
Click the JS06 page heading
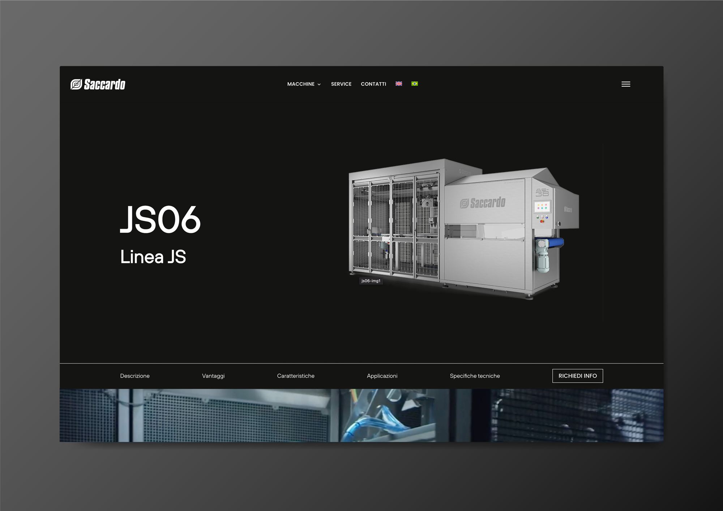click(160, 219)
